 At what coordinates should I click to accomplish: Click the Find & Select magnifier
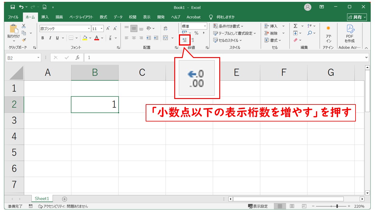pos(310,33)
